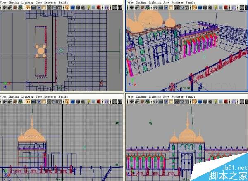Toggle Resolution Gate in side view panel
The height and width of the screenshot is (181, 248).
[166, 101]
